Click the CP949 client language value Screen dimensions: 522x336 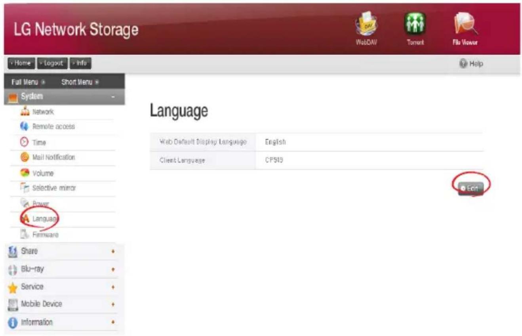(x=274, y=160)
